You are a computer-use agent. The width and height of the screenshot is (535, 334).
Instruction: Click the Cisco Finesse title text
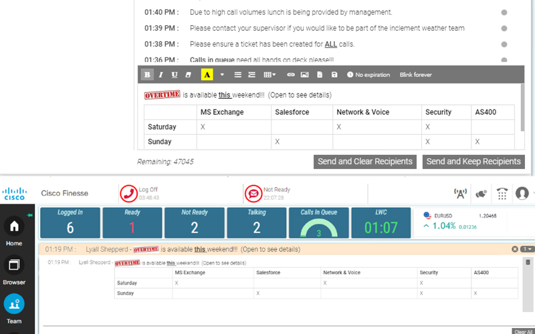[64, 193]
